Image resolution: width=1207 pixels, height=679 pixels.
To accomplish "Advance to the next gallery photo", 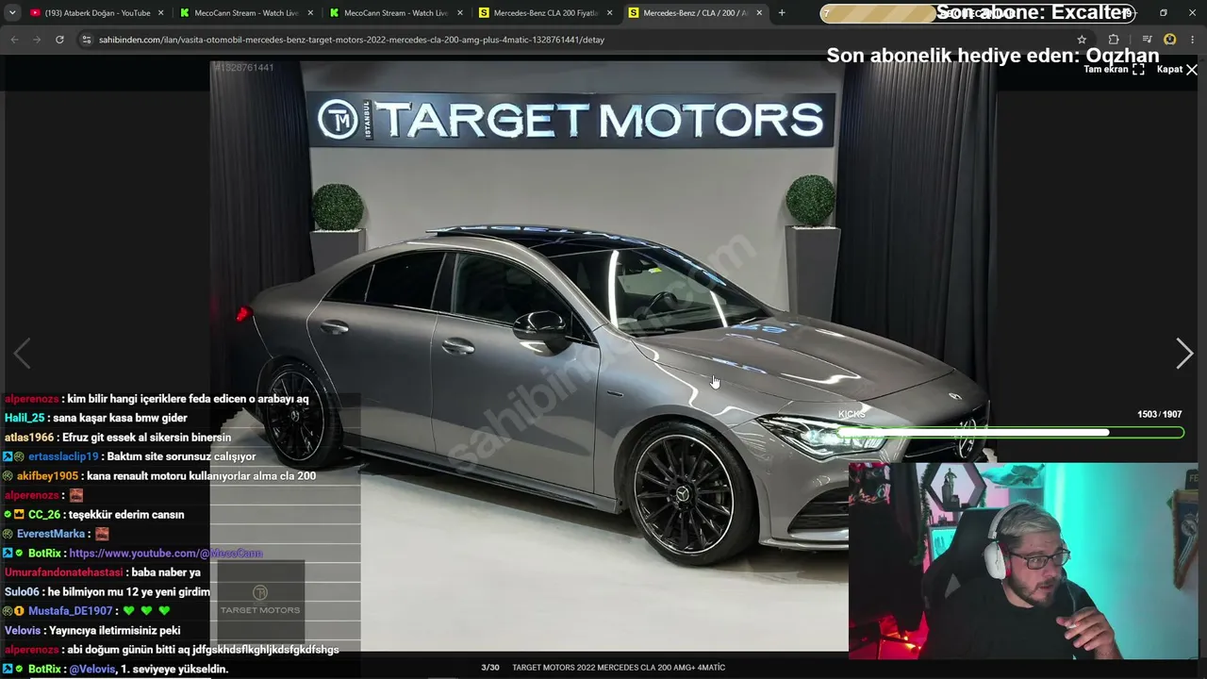I will 1184,353.
